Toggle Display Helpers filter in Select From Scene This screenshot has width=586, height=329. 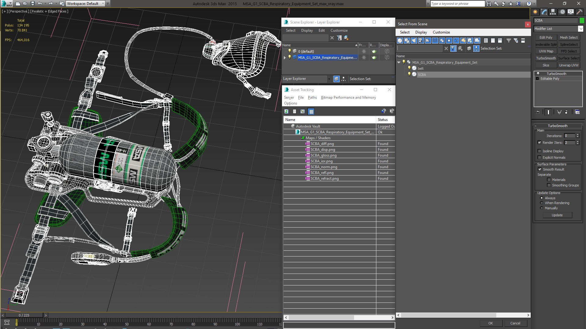[428, 41]
